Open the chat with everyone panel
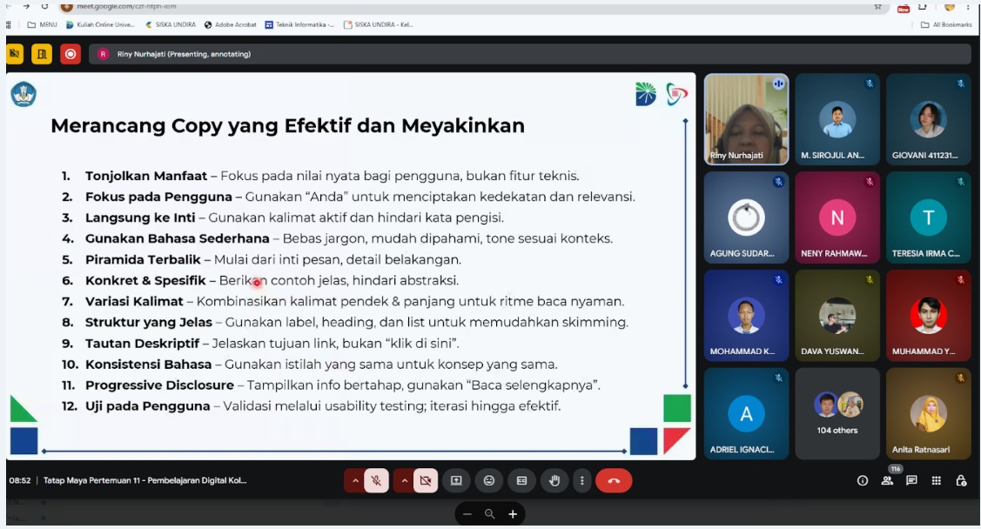 [x=911, y=481]
